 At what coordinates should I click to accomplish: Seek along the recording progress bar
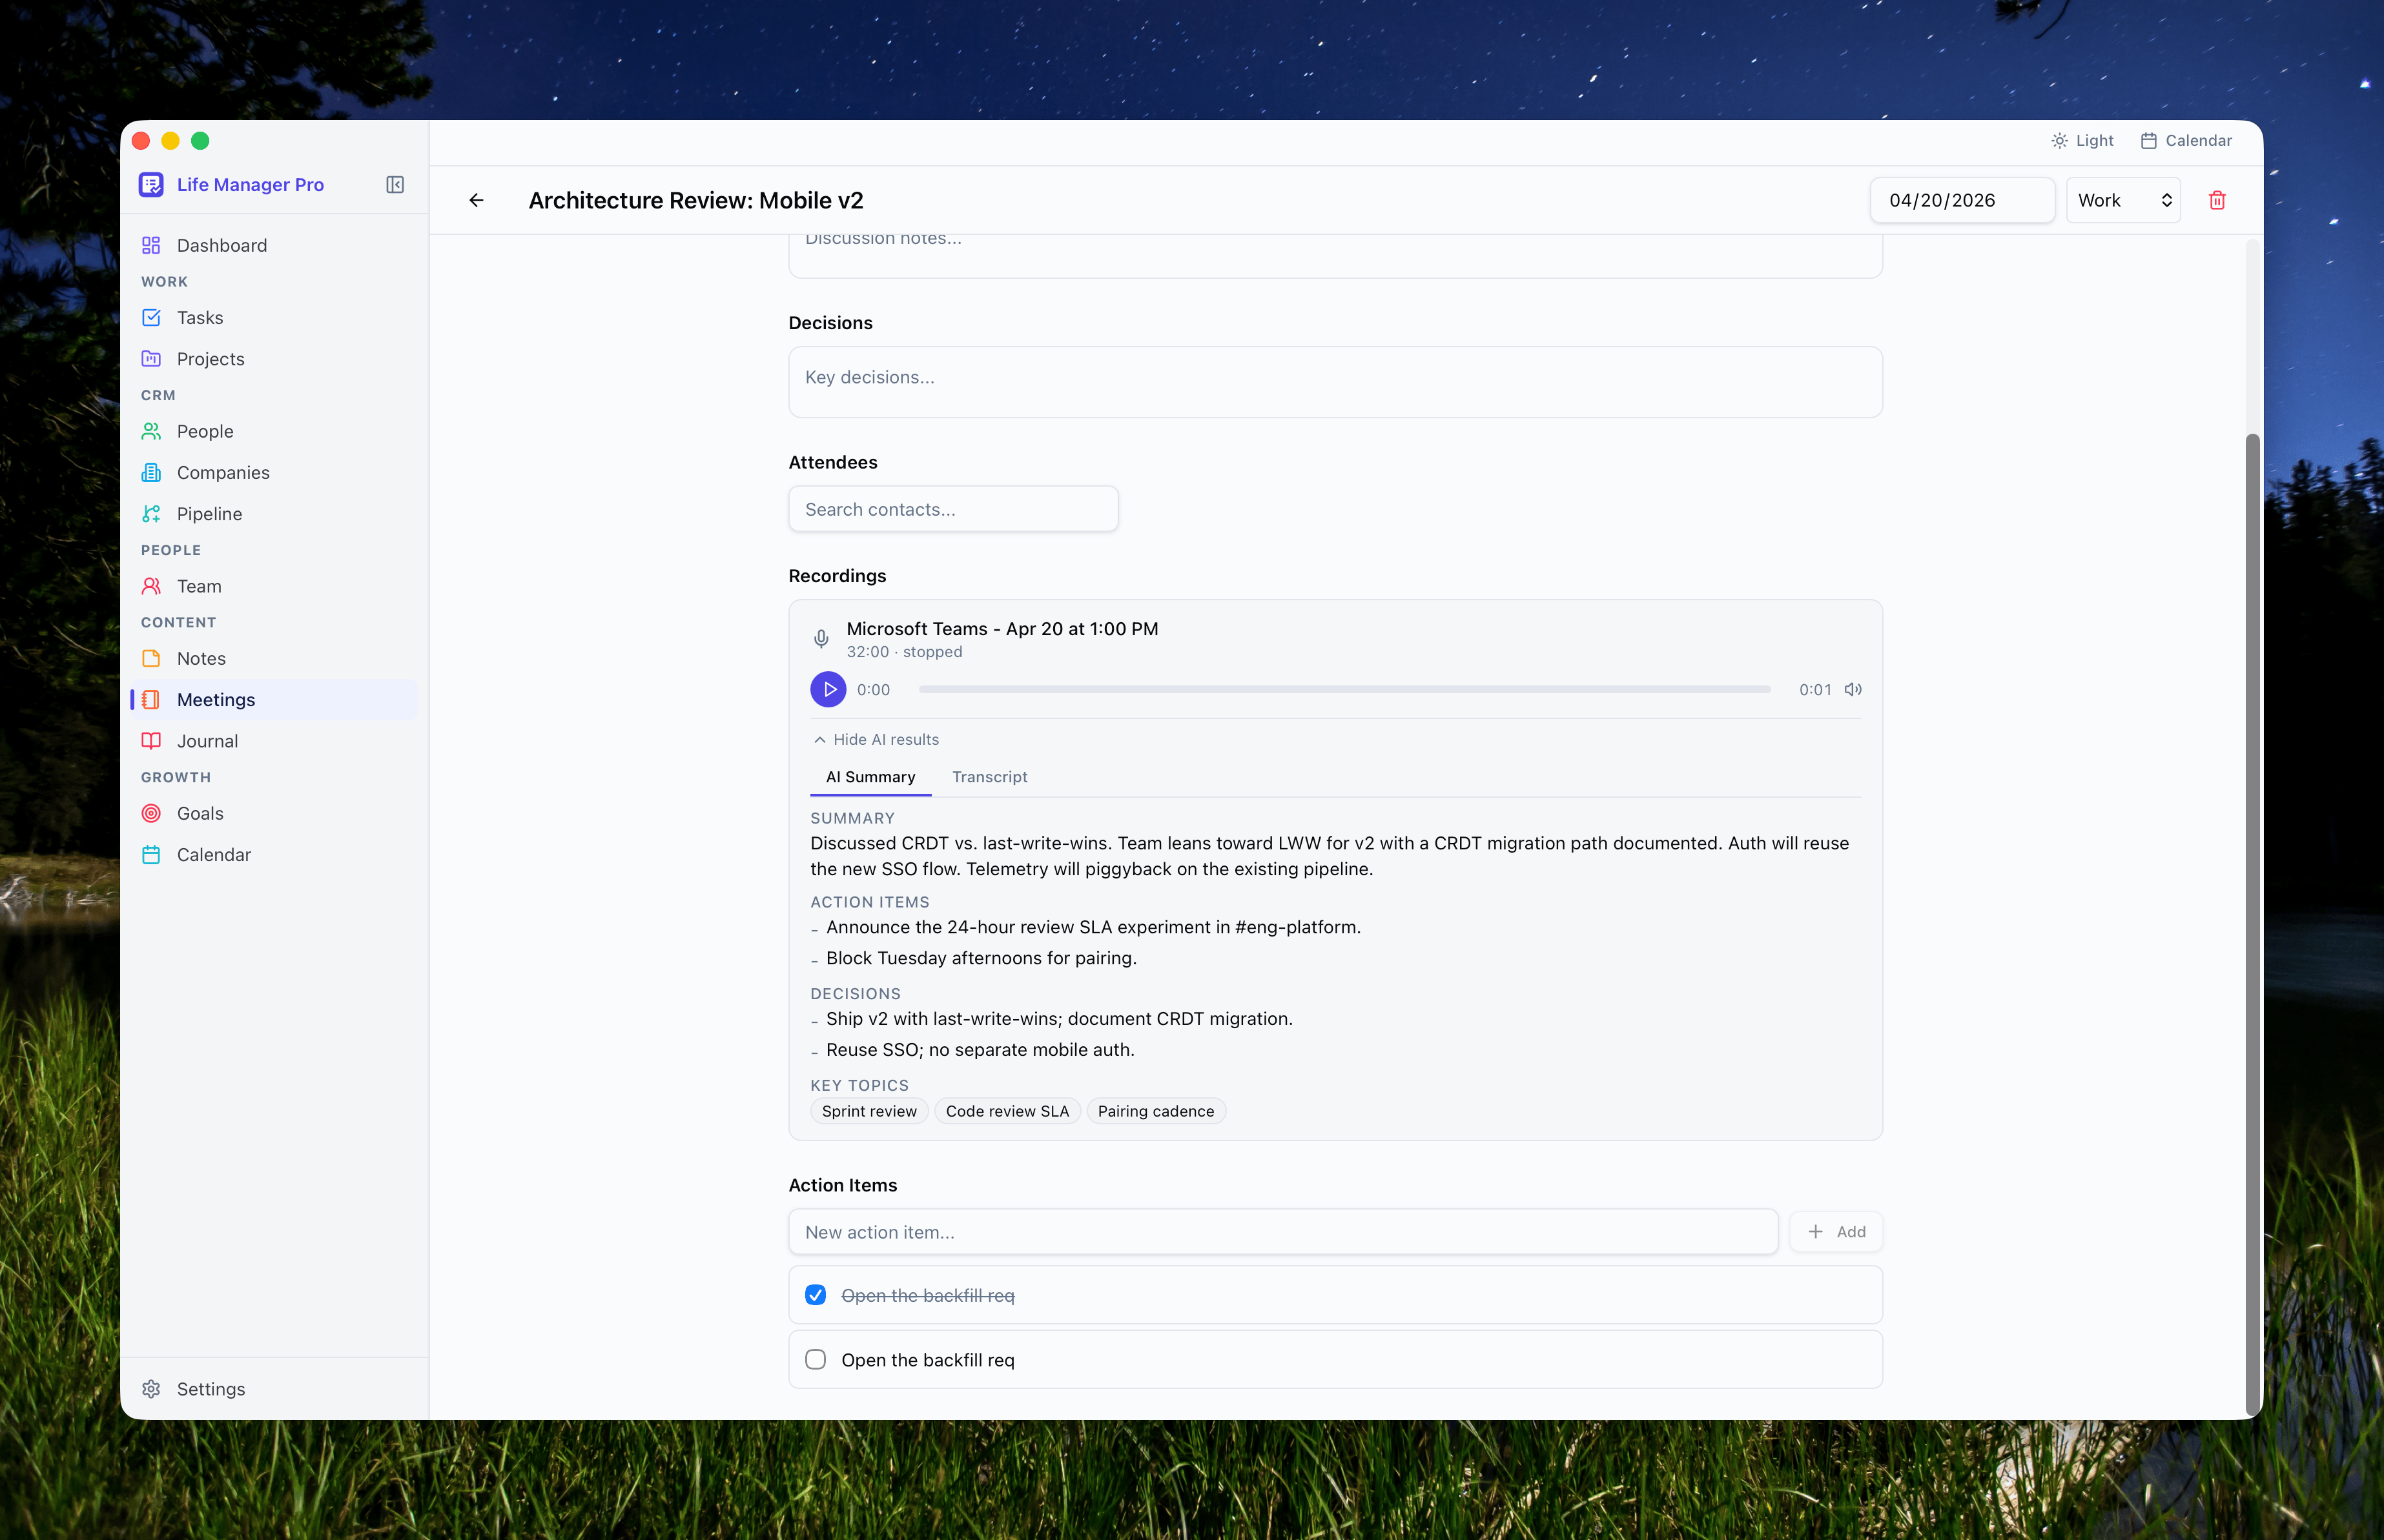(1344, 689)
